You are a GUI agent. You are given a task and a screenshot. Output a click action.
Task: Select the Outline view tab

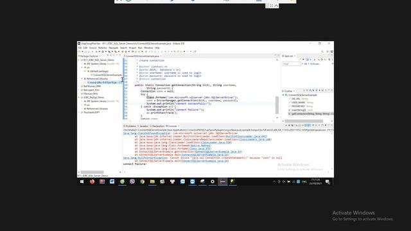pyautogui.click(x=288, y=91)
